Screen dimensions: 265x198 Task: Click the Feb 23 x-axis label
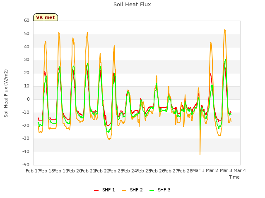[x=116, y=171]
